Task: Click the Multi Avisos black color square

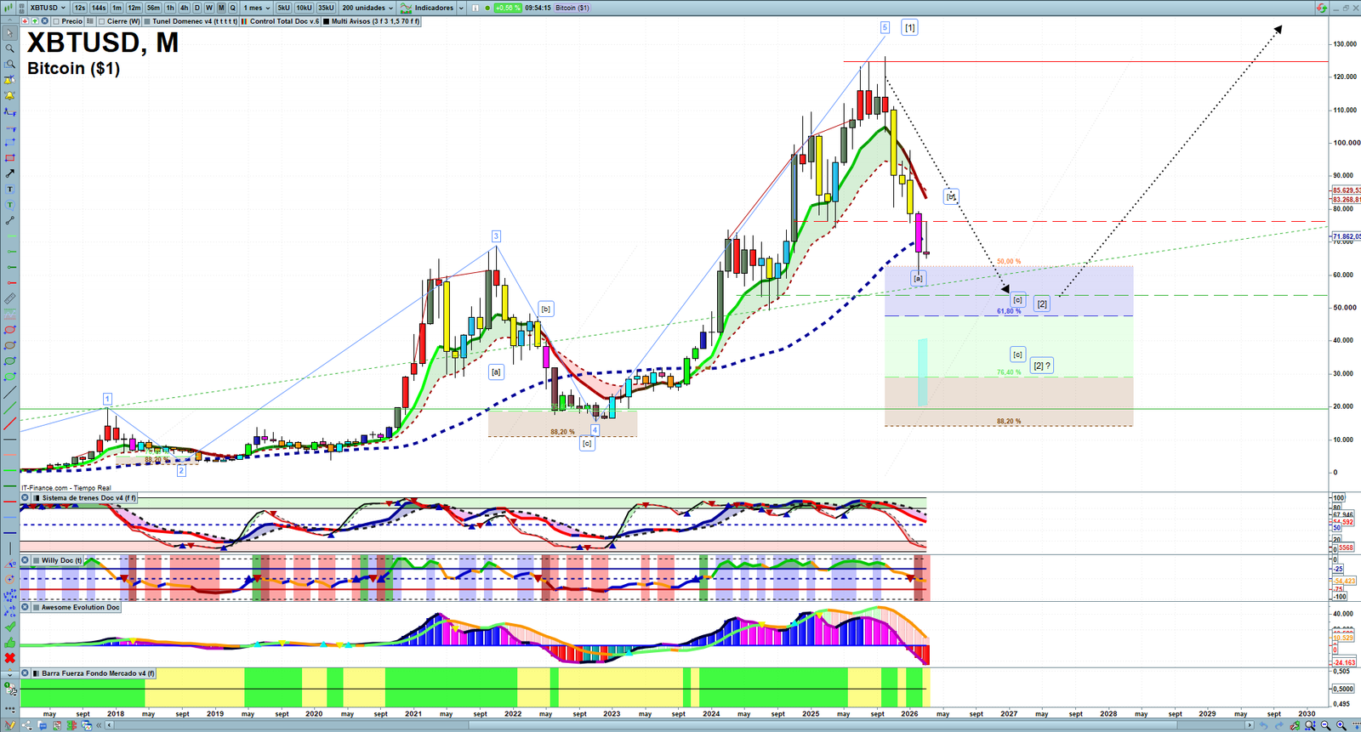Action: 327,21
